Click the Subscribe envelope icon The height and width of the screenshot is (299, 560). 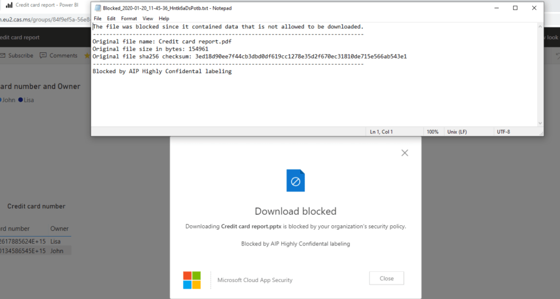[3, 55]
